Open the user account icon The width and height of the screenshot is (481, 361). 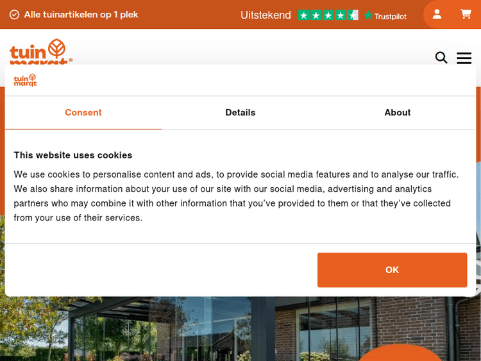(x=437, y=14)
